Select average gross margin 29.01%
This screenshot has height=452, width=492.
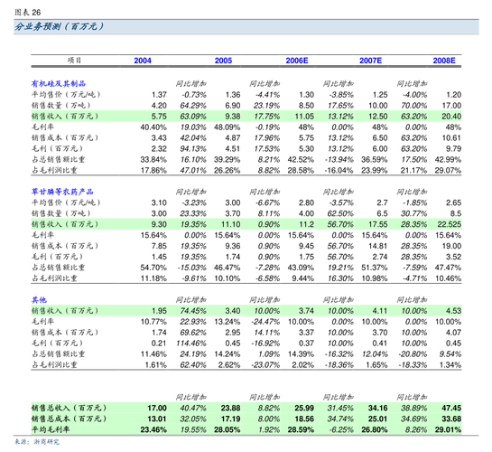[448, 429]
